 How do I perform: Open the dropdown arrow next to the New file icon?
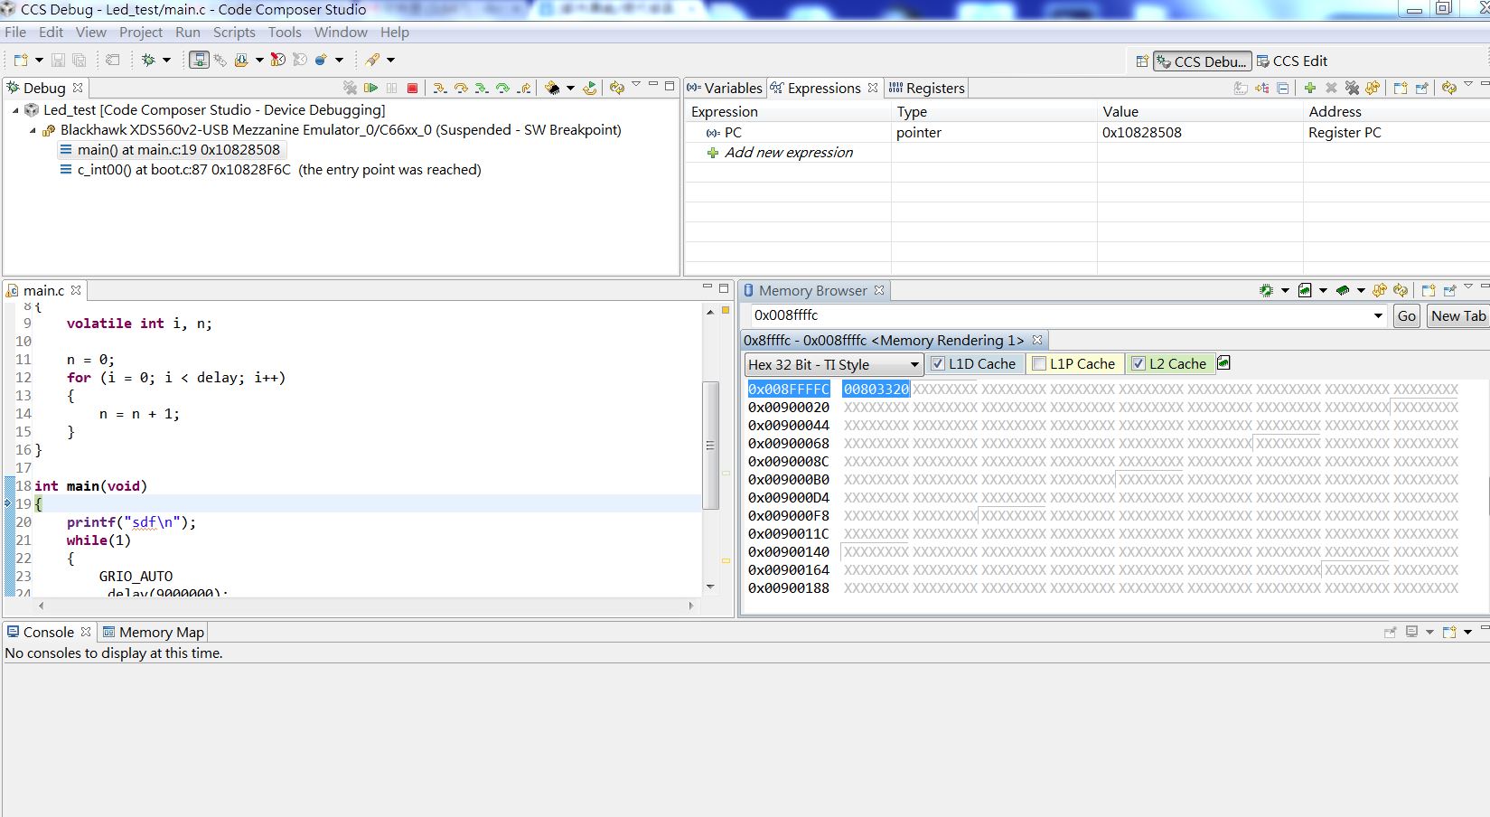tap(39, 60)
